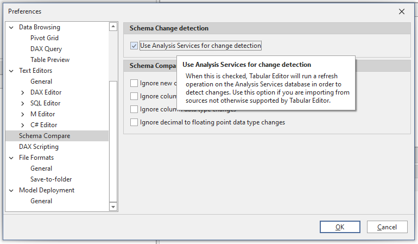
Task: Expand the M Editor tree node
Action: tap(23, 114)
